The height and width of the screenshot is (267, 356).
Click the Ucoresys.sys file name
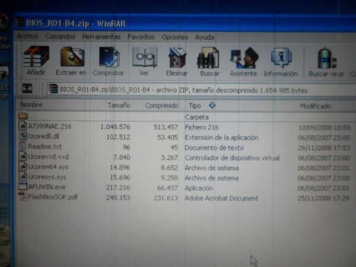point(47,177)
